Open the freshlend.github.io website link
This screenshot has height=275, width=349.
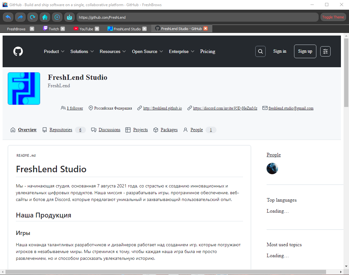[163, 108]
